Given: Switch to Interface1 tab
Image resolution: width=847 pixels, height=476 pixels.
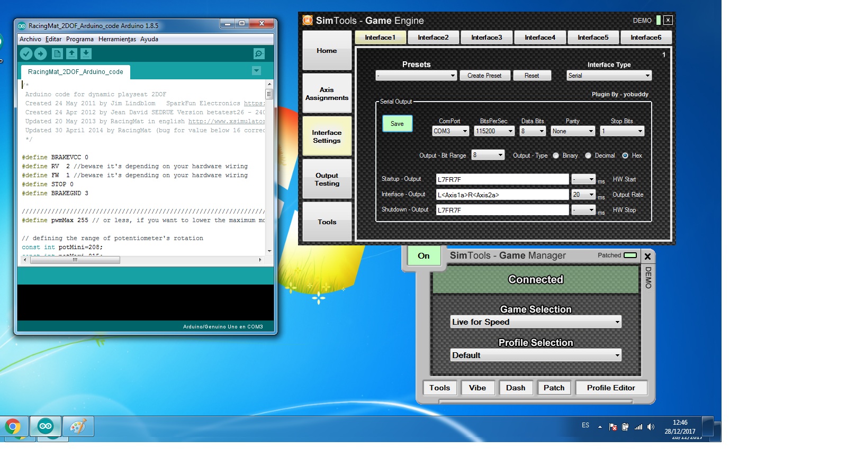Looking at the screenshot, I should (x=380, y=38).
